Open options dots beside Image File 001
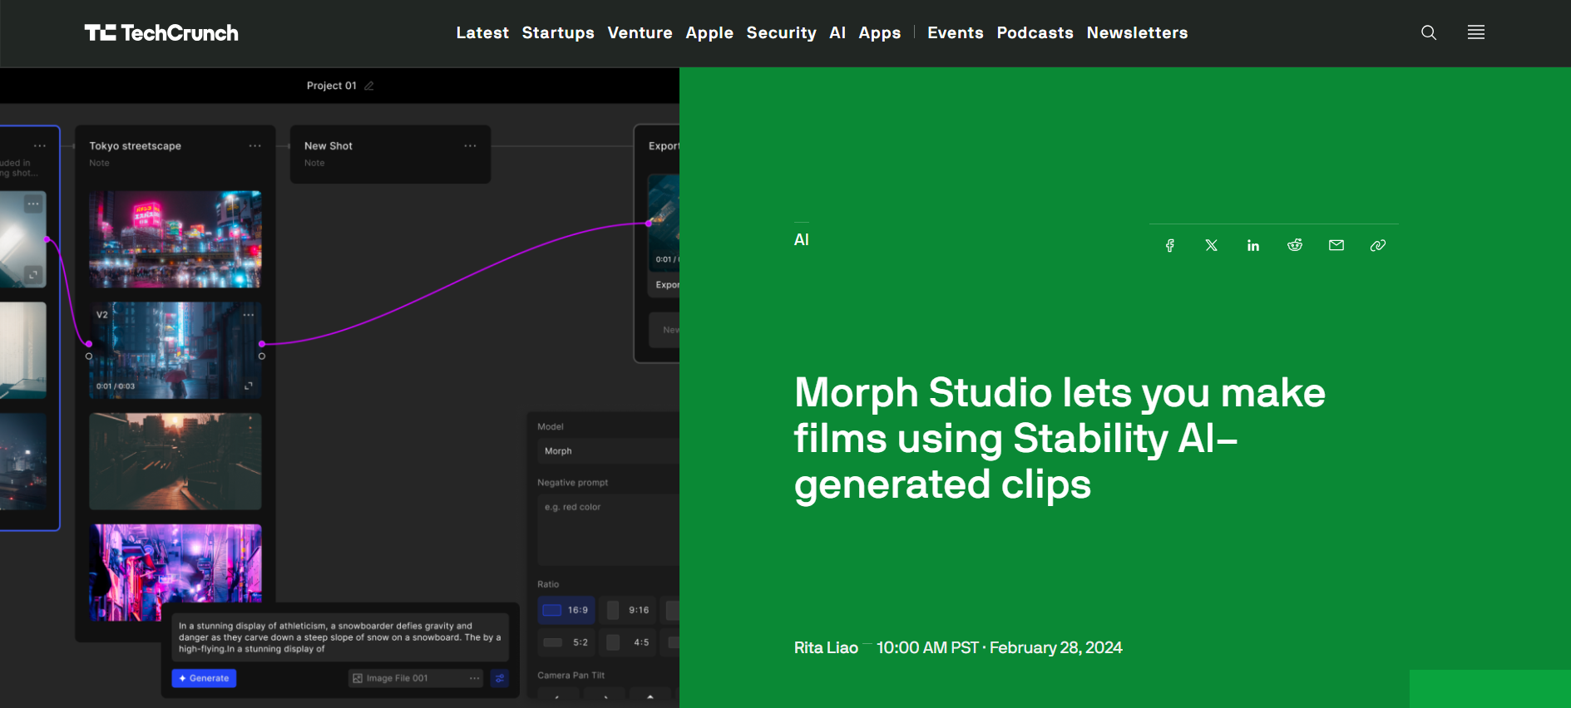The image size is (1571, 708). click(475, 678)
